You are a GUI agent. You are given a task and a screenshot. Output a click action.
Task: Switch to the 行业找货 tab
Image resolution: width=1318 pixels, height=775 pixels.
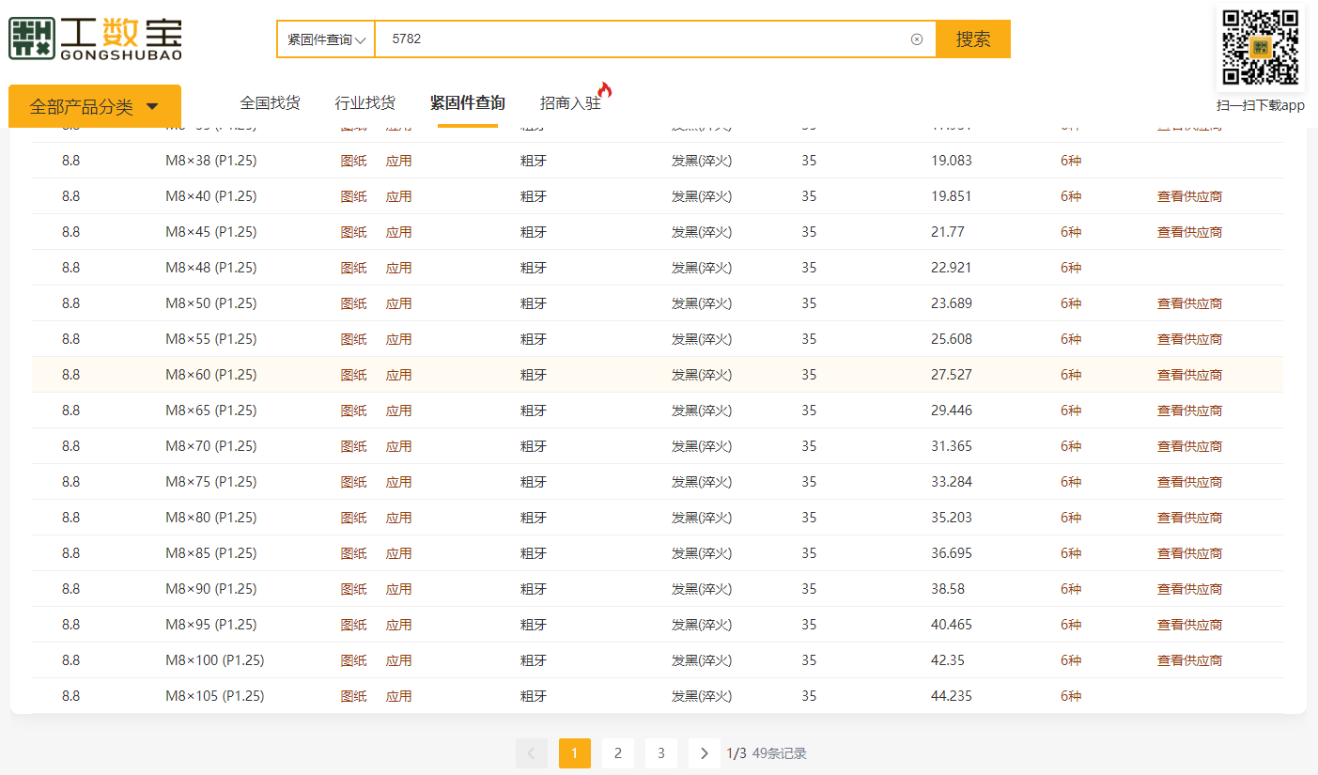click(364, 103)
